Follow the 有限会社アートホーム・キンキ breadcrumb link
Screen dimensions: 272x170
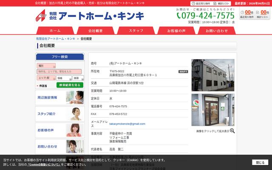(56, 39)
